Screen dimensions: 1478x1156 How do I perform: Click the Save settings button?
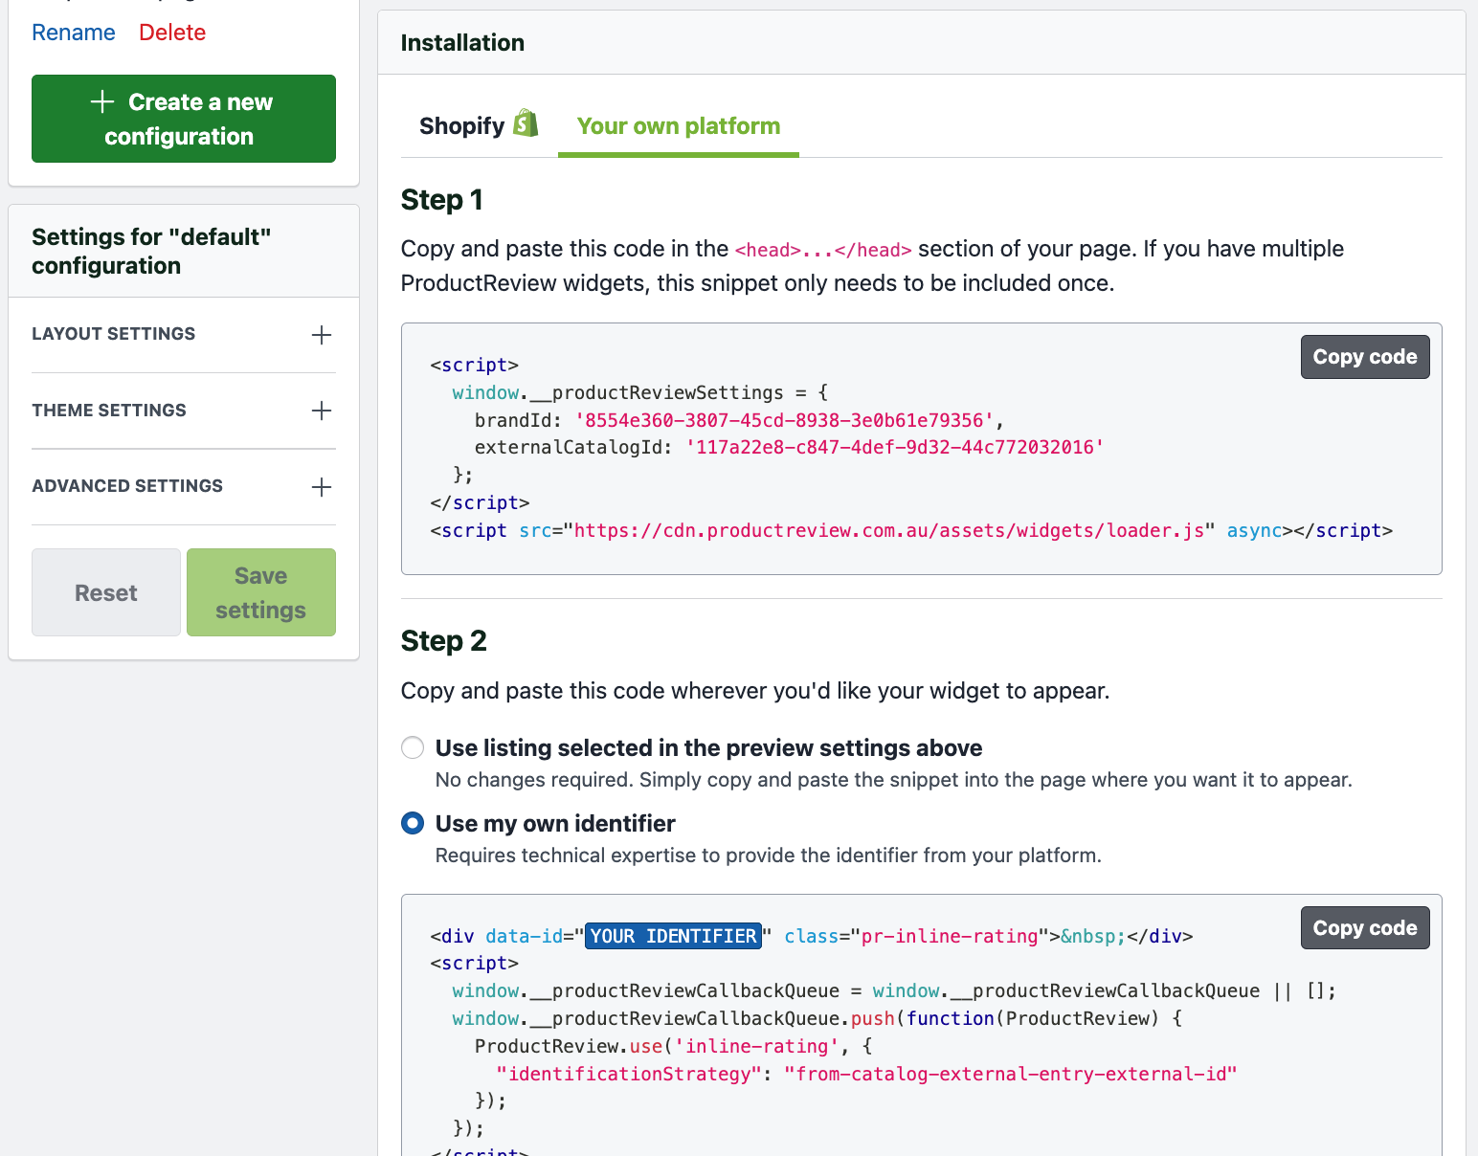point(261,592)
